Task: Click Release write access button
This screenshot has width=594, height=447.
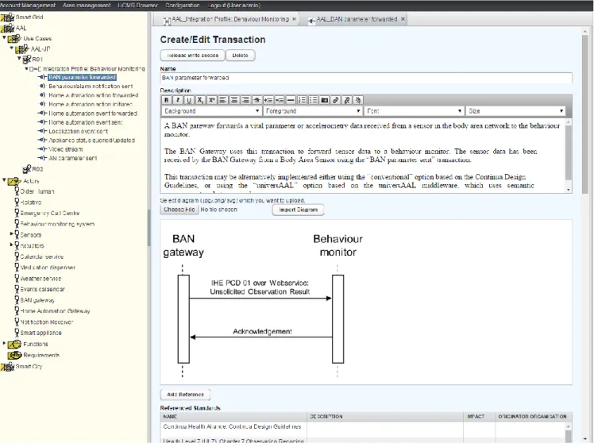Action: click(x=192, y=56)
